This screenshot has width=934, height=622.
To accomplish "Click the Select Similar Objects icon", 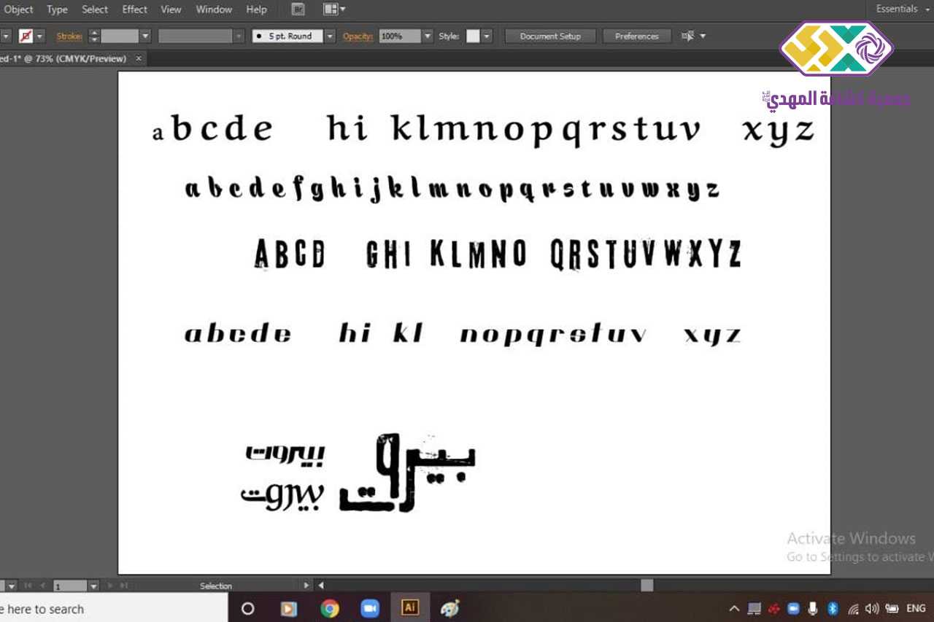I will pos(687,36).
